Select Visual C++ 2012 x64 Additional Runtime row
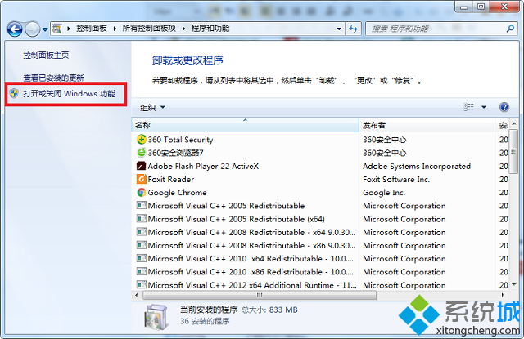Image resolution: width=524 pixels, height=339 pixels. (x=320, y=285)
